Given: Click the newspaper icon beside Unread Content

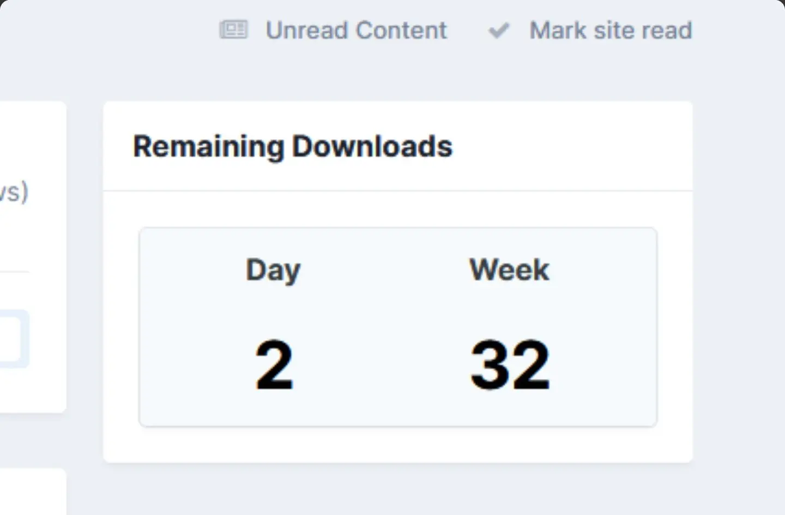Looking at the screenshot, I should coord(233,30).
